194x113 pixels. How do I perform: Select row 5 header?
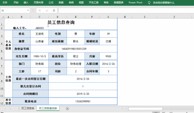[x=2, y=49]
